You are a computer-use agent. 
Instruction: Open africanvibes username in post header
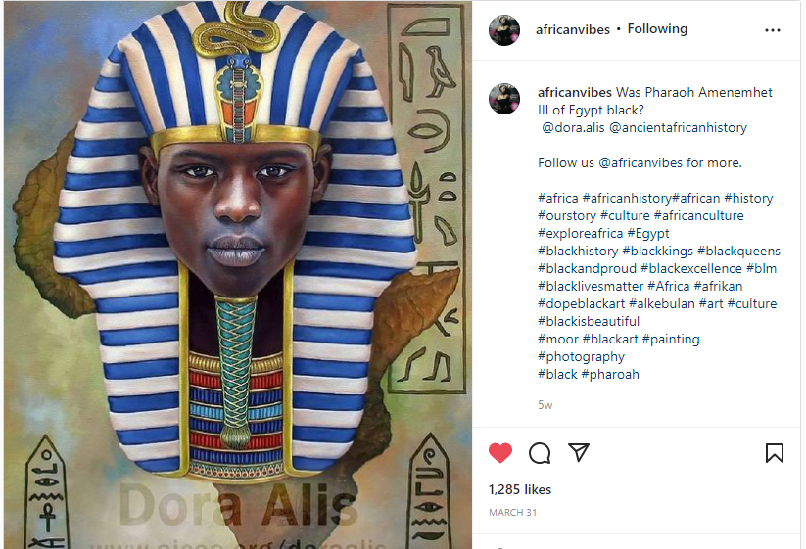point(573,29)
